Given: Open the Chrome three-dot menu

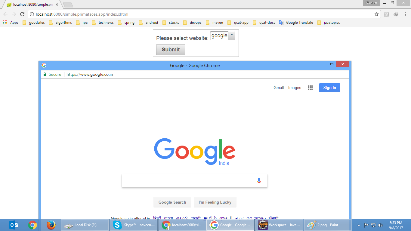Looking at the screenshot, I should (406, 14).
